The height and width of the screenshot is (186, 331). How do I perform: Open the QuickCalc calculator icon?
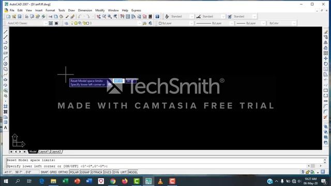coord(151,17)
